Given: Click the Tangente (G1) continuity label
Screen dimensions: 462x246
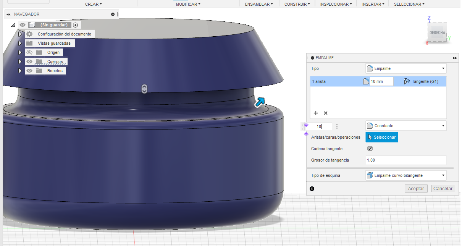Looking at the screenshot, I should coord(425,81).
